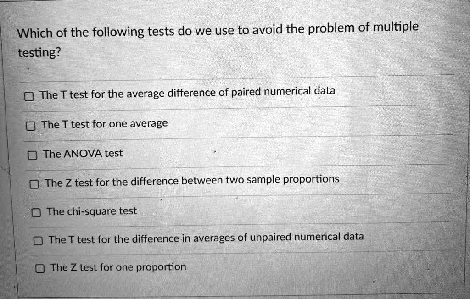The height and width of the screenshot is (299, 470).
Task: Check the T test for one average box
Action: [31, 124]
